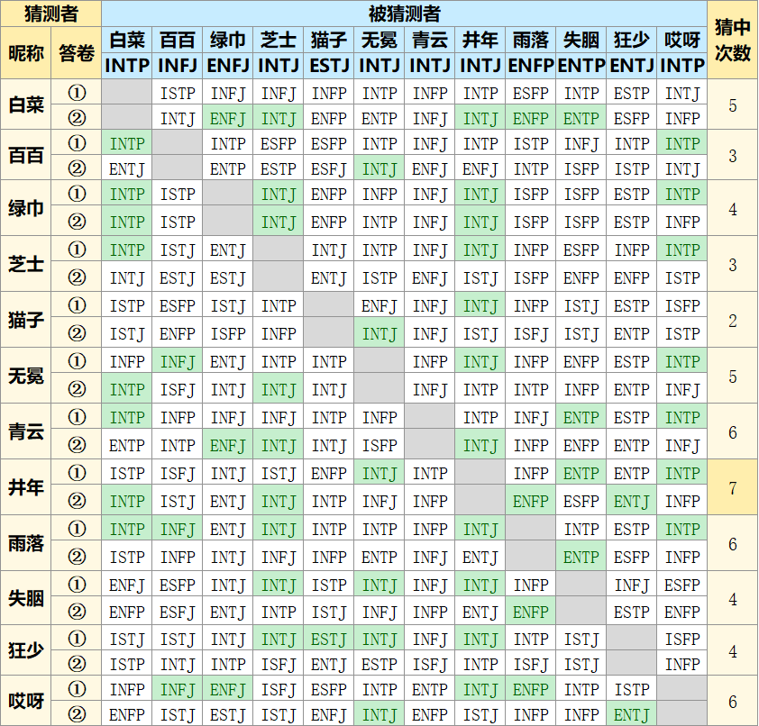Click the green ENTJ cell in 哎呀's ② row
The height and width of the screenshot is (726, 759).
pyautogui.click(x=632, y=715)
